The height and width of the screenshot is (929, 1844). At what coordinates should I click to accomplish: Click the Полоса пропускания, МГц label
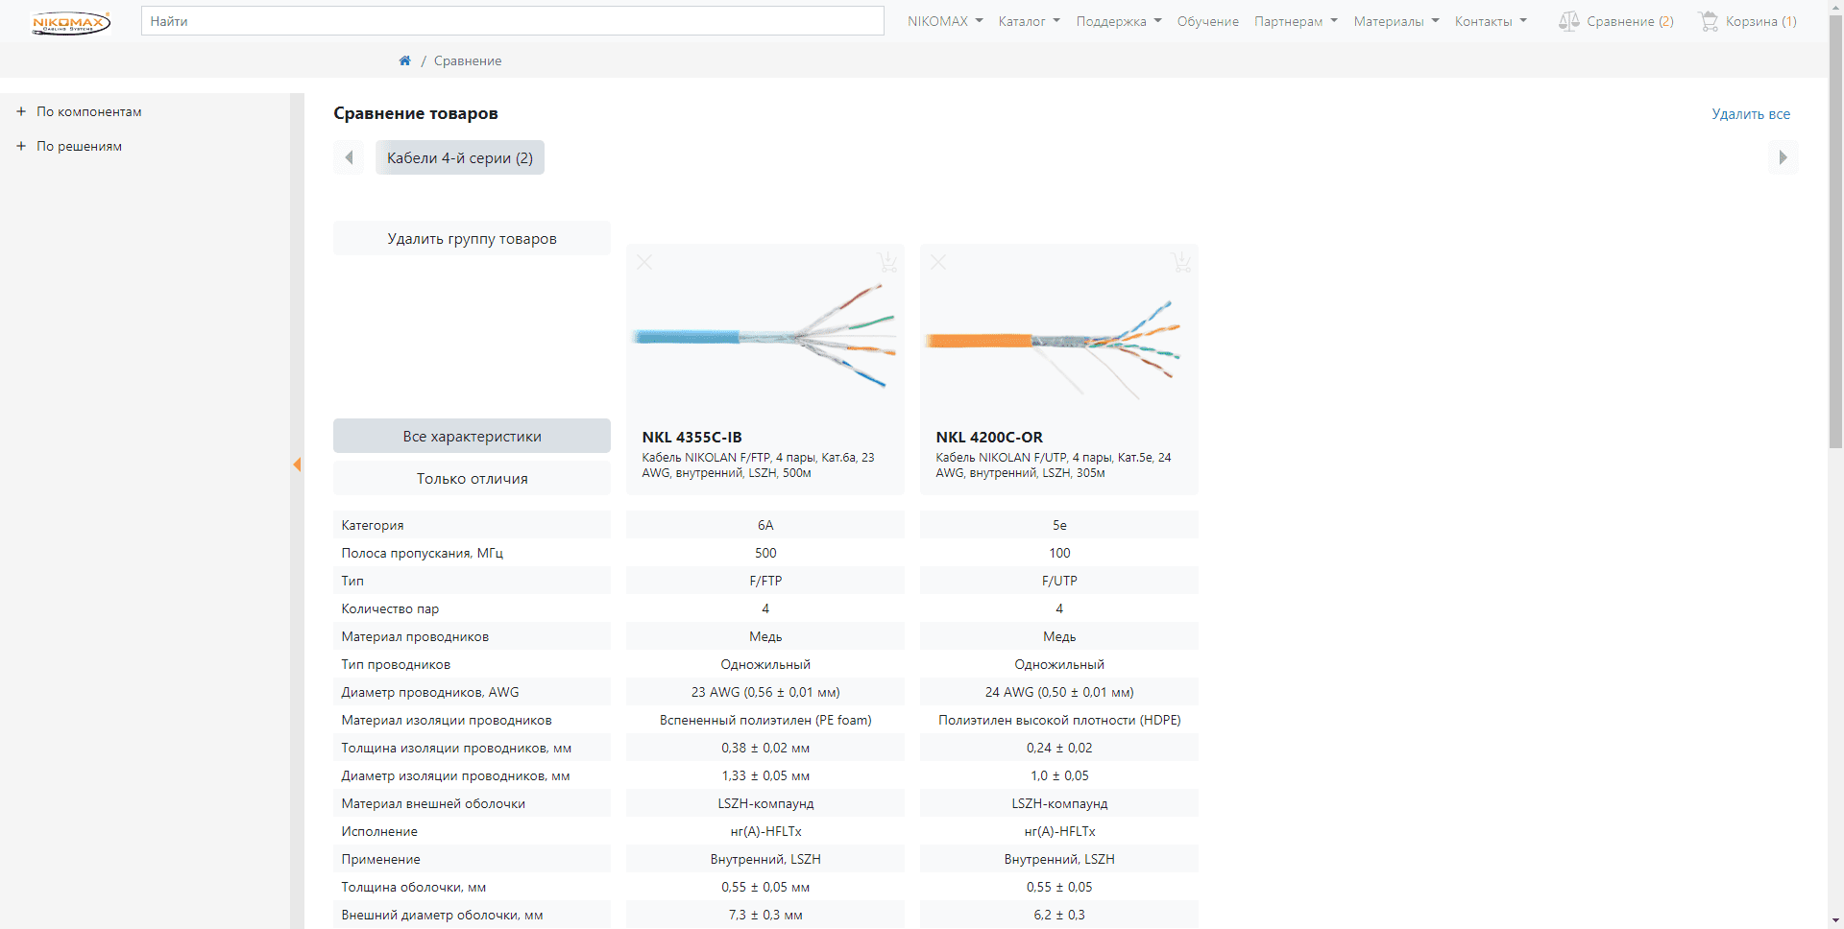pos(422,553)
